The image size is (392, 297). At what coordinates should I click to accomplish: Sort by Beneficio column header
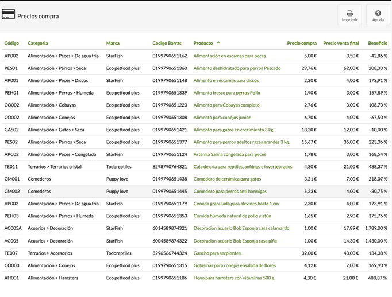[378, 43]
